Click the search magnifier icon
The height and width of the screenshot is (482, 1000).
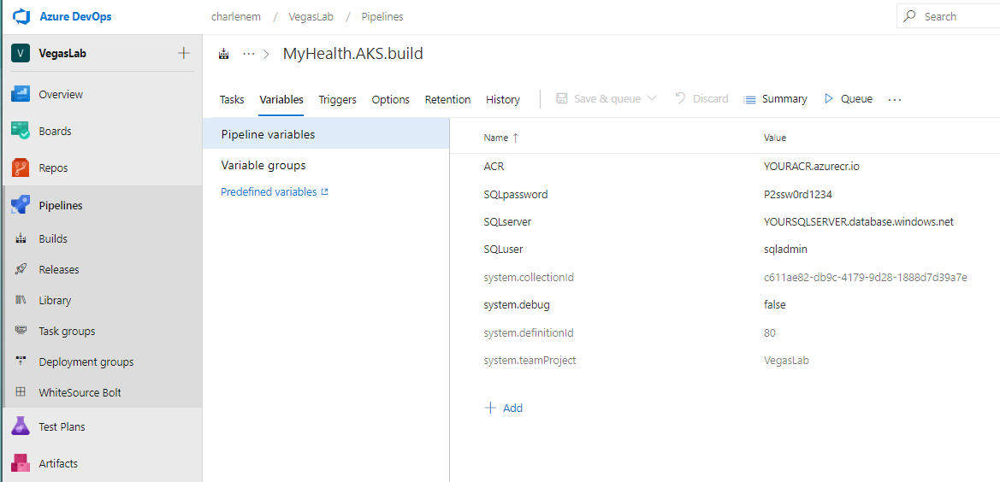point(911,16)
